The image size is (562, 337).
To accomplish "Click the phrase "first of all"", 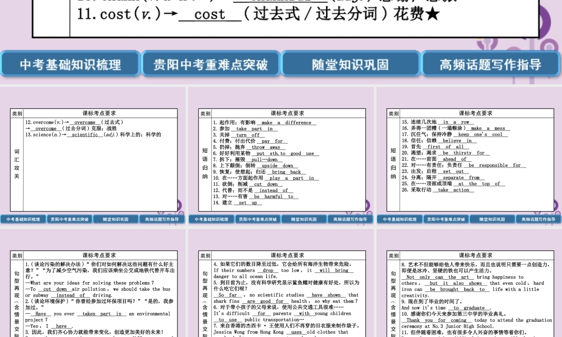I will click(445, 147).
